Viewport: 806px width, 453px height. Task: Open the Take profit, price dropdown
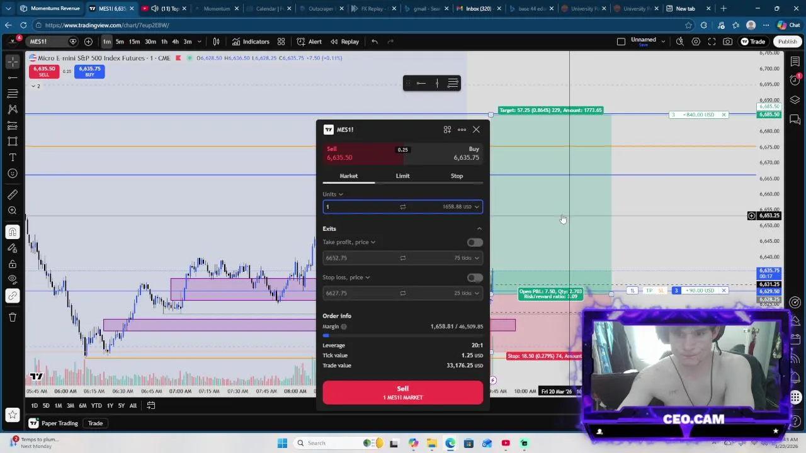(x=349, y=242)
